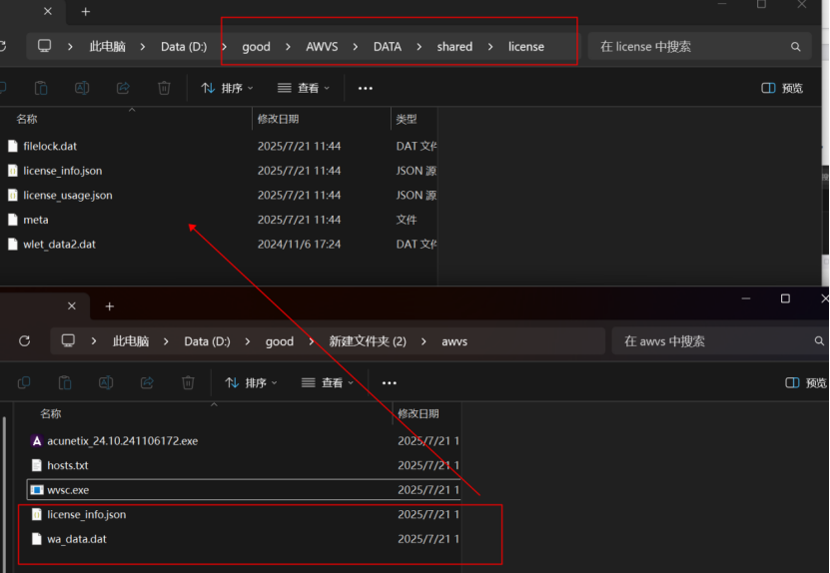This screenshot has width=830, height=573.
Task: Click search magnifier in awvs window
Action: [x=819, y=341]
